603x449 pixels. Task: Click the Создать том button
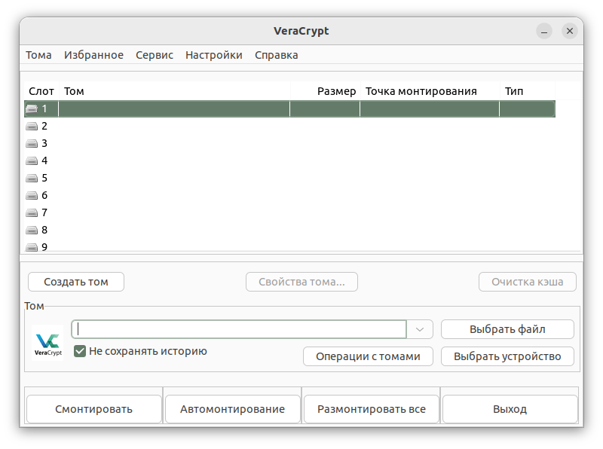(x=76, y=282)
